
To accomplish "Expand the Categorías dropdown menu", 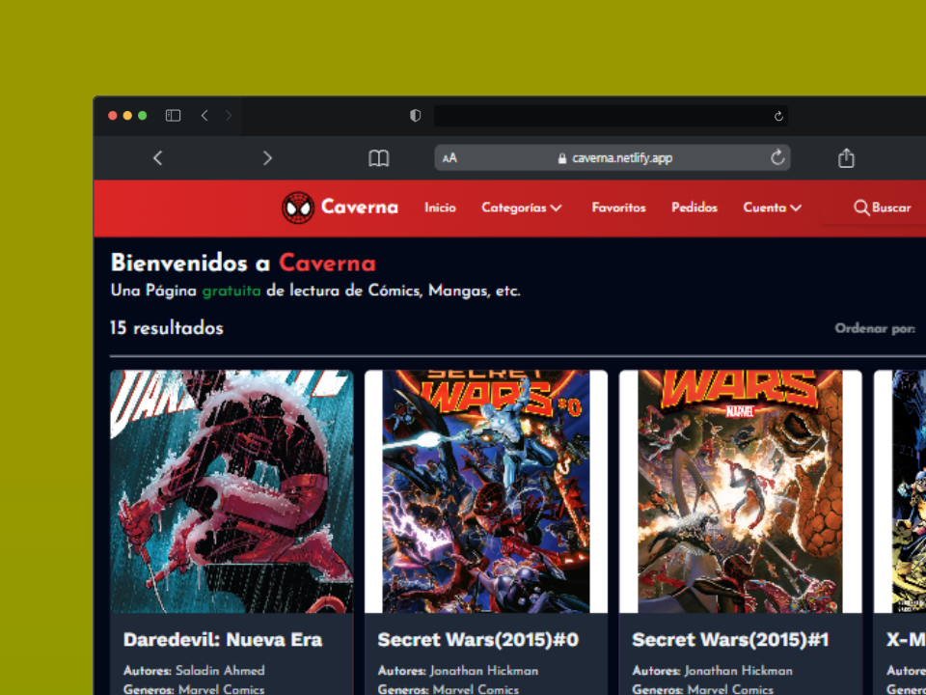I will tap(522, 208).
